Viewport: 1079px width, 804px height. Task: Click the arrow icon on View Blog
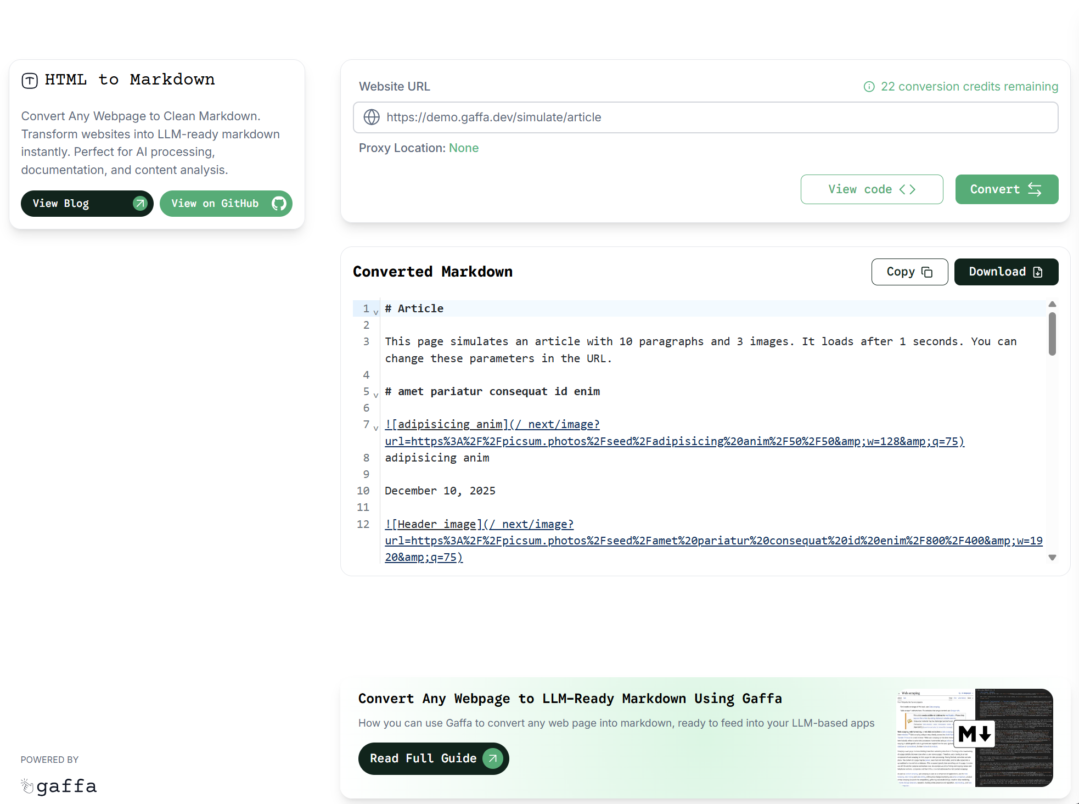pos(140,204)
